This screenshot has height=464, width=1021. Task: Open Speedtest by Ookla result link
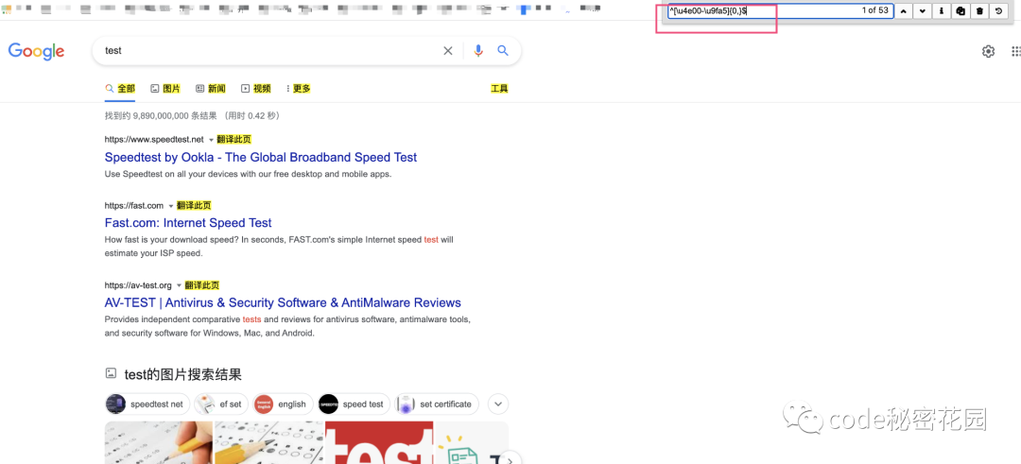tap(261, 157)
